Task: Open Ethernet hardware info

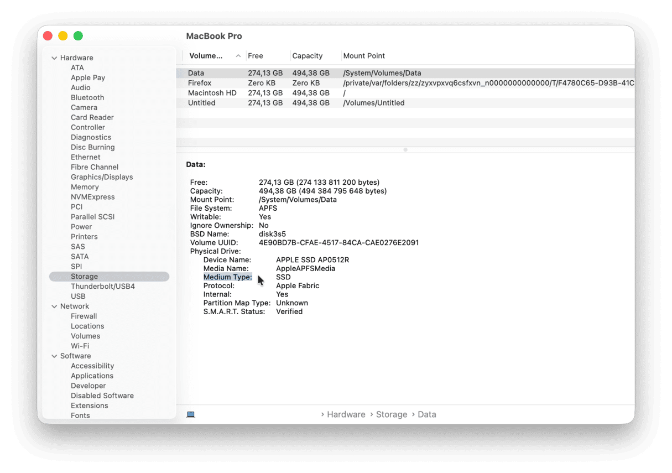Action: coord(86,158)
